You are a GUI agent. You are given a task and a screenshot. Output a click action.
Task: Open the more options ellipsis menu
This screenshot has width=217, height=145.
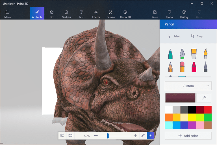pyautogui.click(x=211, y=12)
